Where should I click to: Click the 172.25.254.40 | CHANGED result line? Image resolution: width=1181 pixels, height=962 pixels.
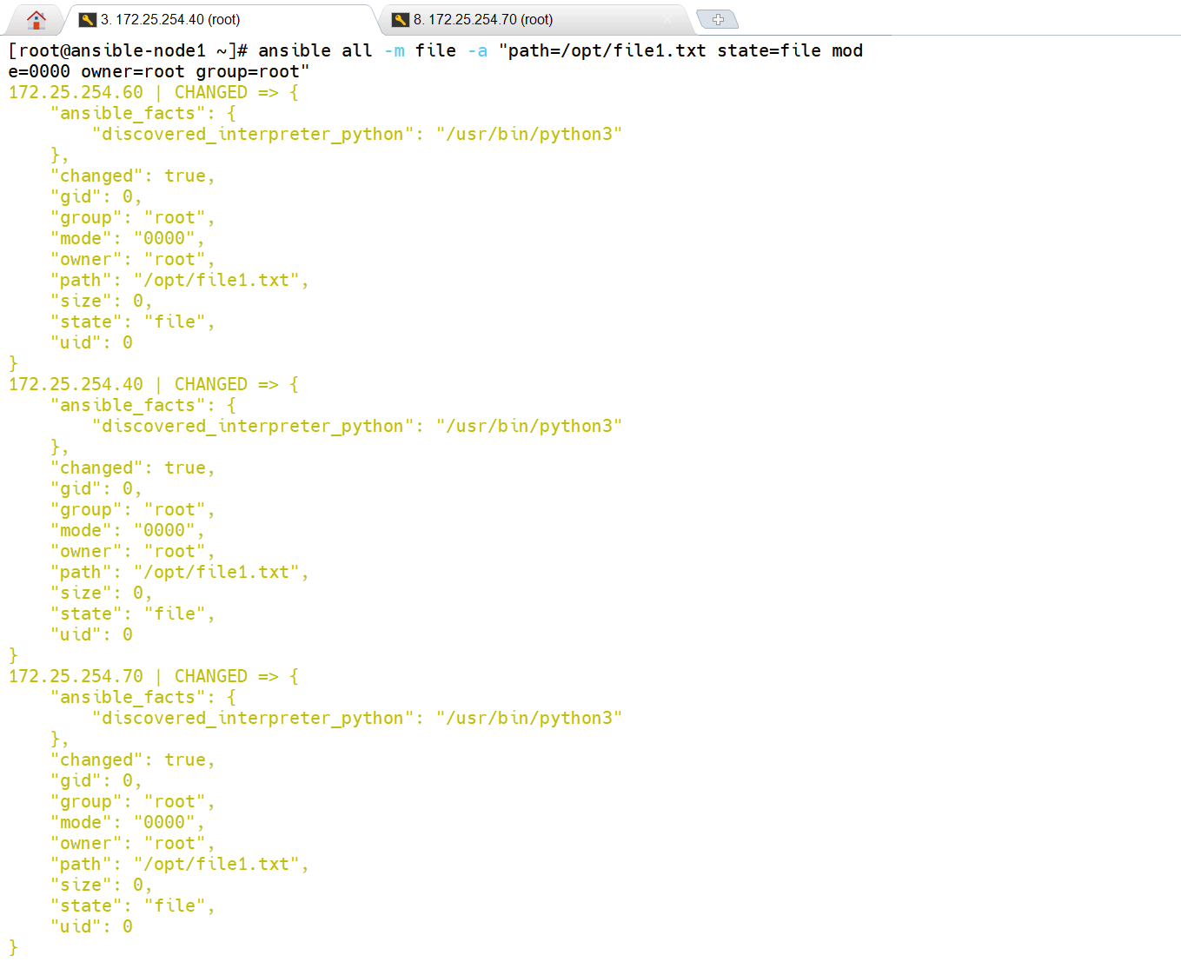pos(154,384)
